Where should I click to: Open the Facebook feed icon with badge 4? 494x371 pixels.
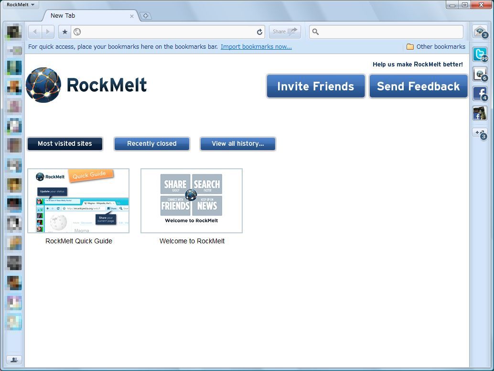(480, 94)
